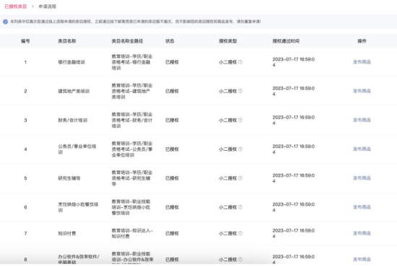The image size is (397, 267).
Task: Click the help icon beside 小二授权 in row 6
Action: coord(240,207)
